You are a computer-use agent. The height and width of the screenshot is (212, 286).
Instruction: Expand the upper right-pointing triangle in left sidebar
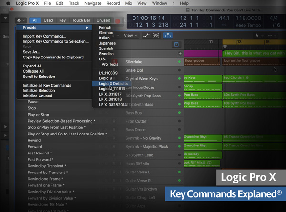pos(5,127)
